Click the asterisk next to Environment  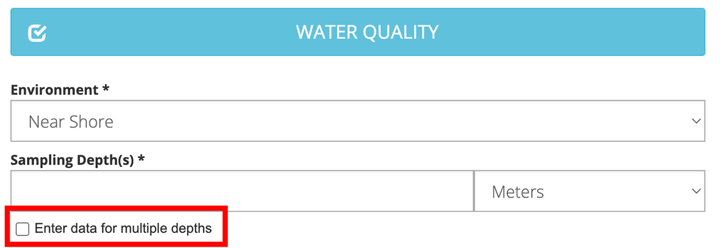[x=106, y=89]
